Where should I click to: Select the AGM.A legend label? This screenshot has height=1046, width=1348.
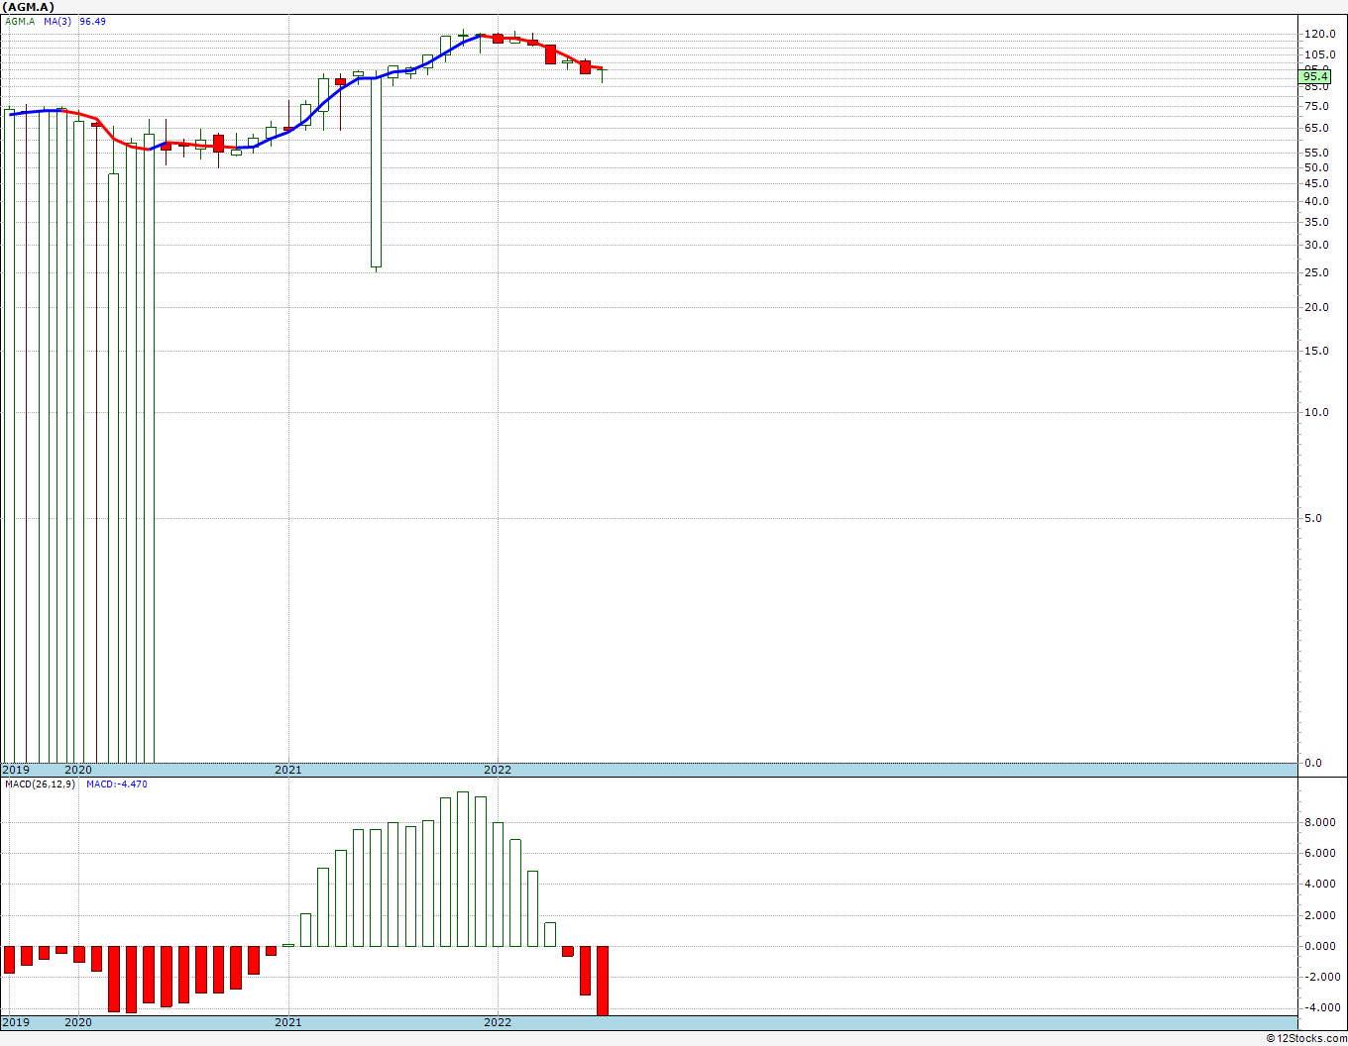20,21
